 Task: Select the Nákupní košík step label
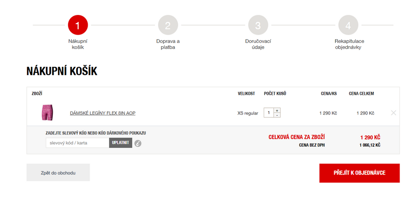77,44
